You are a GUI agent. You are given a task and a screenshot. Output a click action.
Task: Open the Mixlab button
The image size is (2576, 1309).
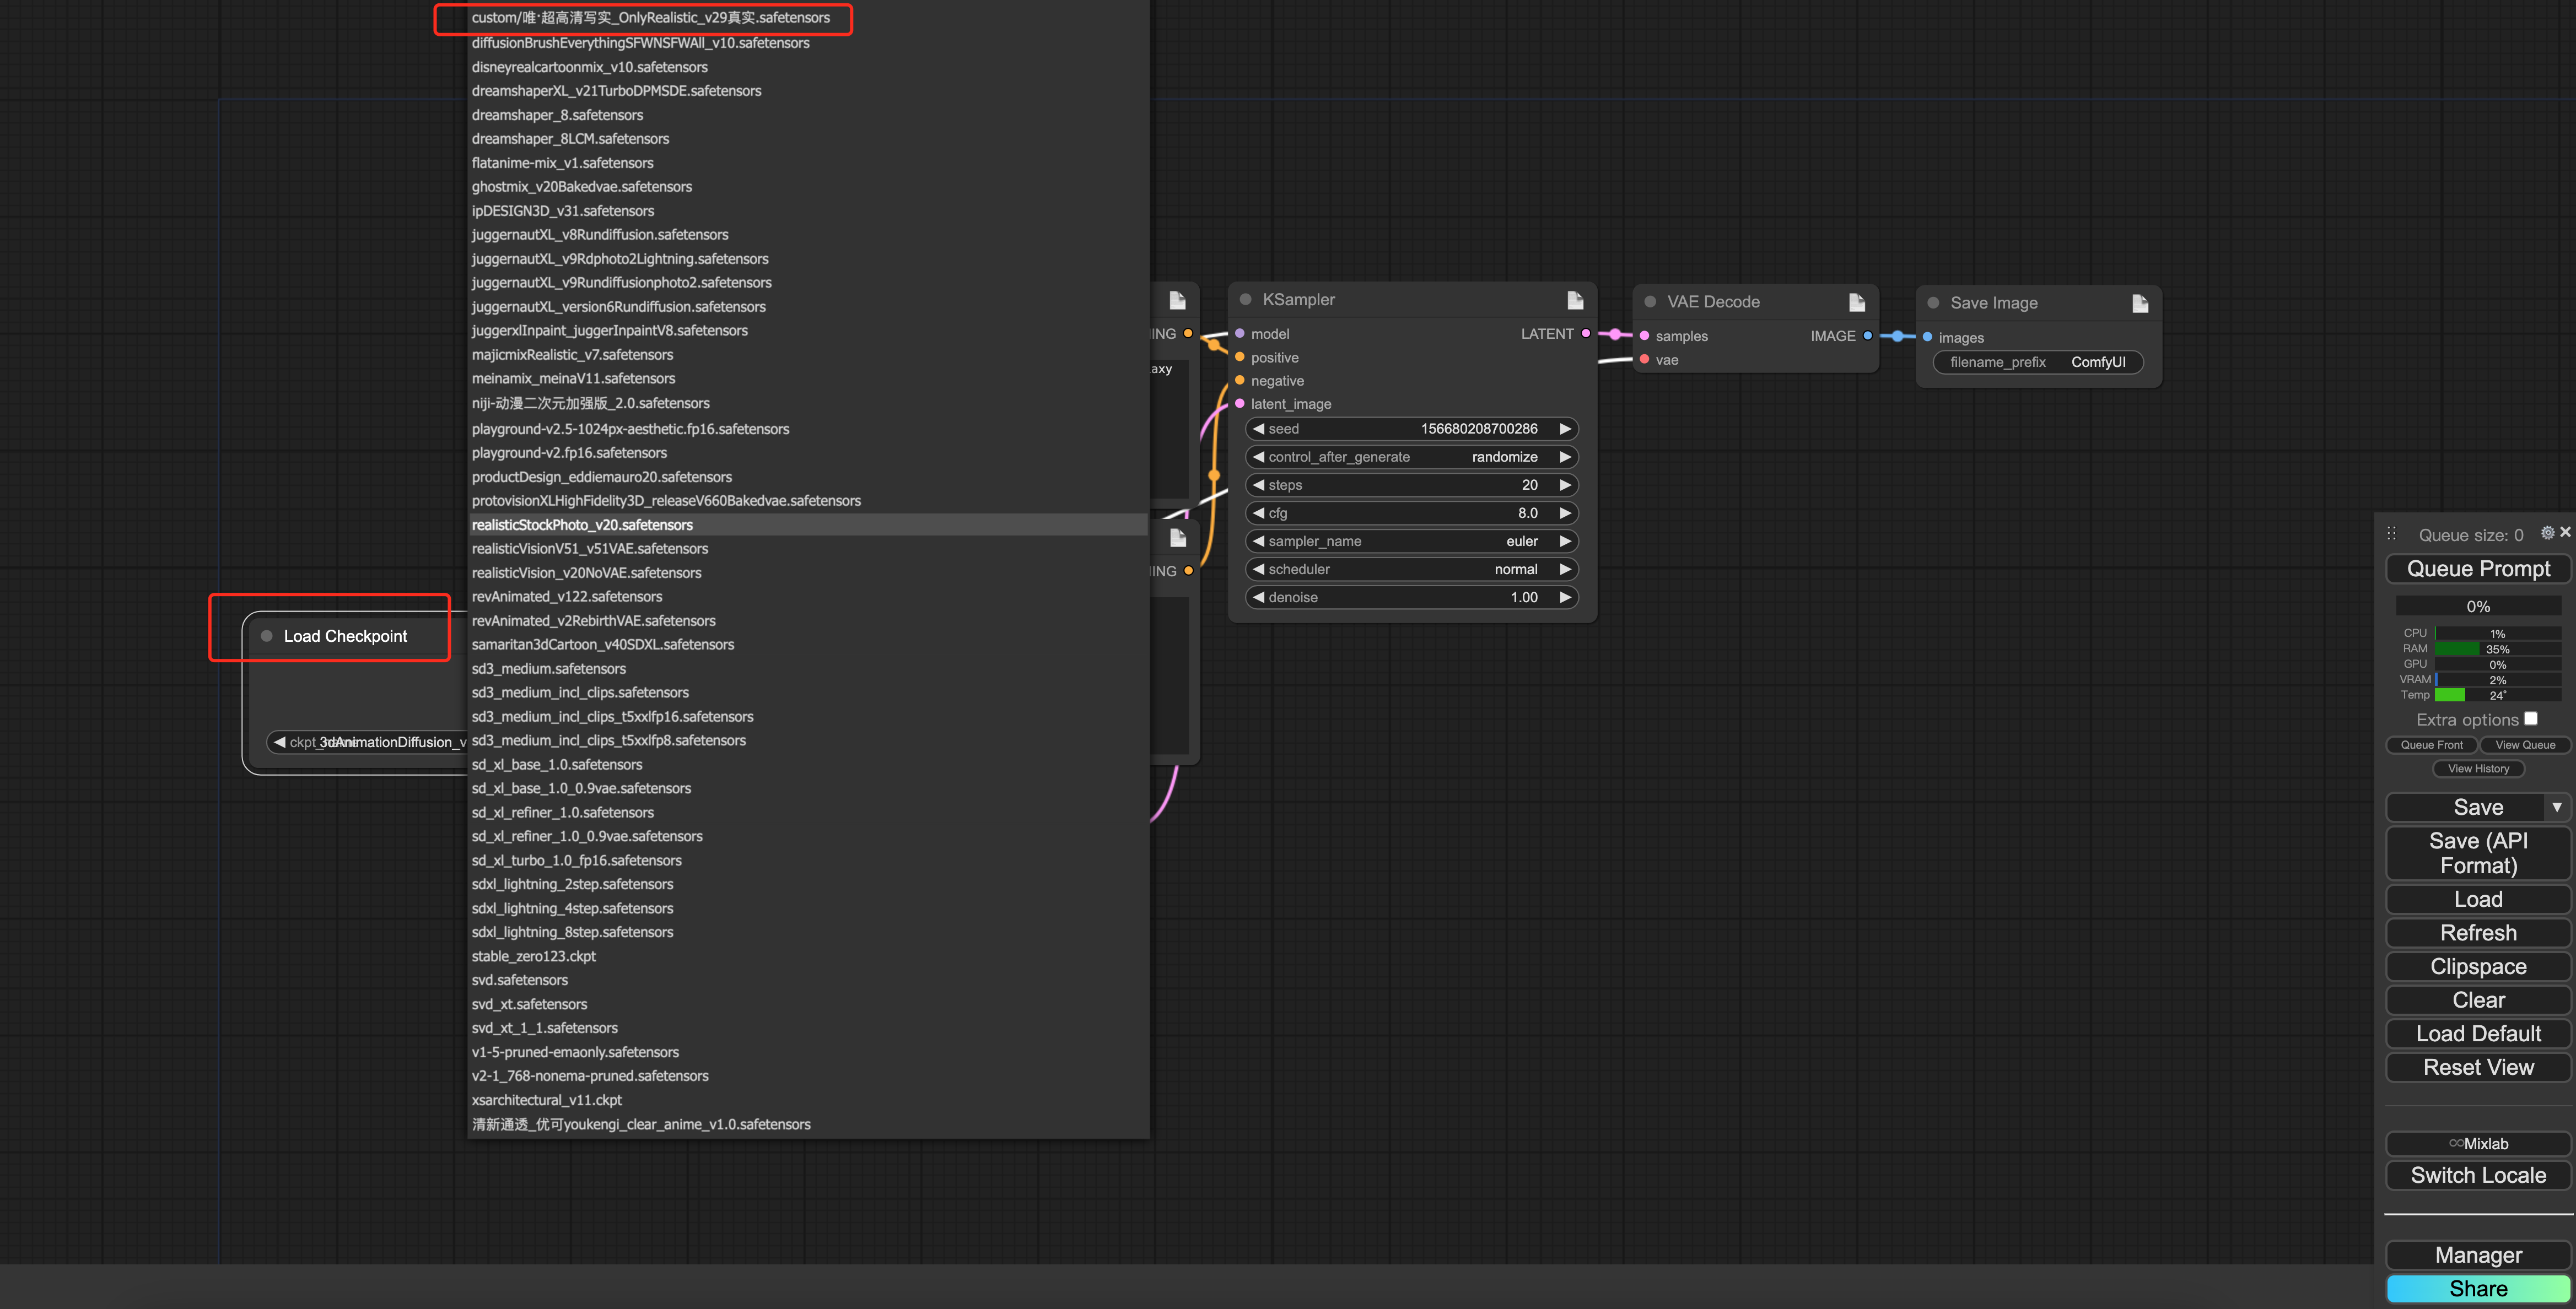[2478, 1144]
